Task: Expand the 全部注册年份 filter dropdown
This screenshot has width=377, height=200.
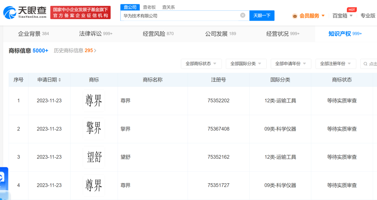Action: tap(336, 64)
